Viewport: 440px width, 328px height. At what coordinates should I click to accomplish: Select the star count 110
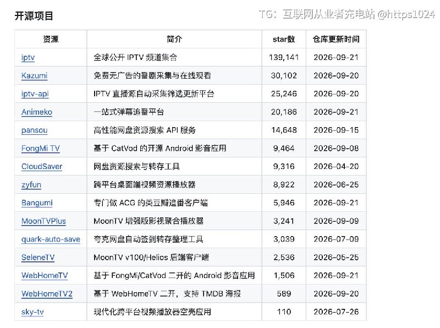tap(284, 312)
